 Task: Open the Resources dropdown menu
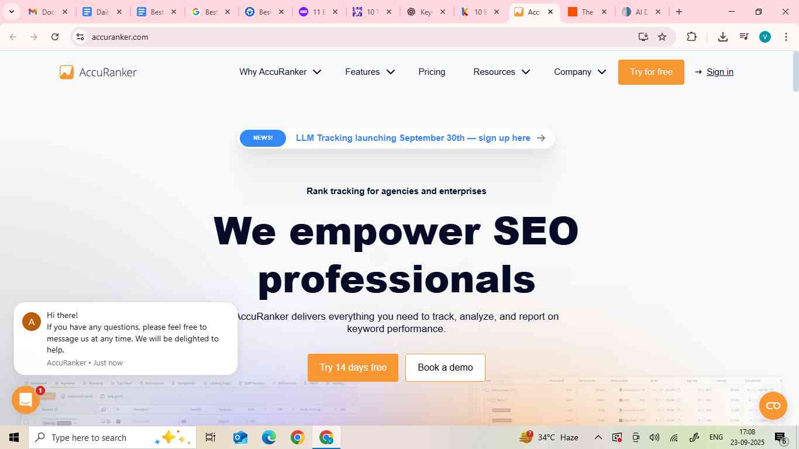(x=502, y=72)
